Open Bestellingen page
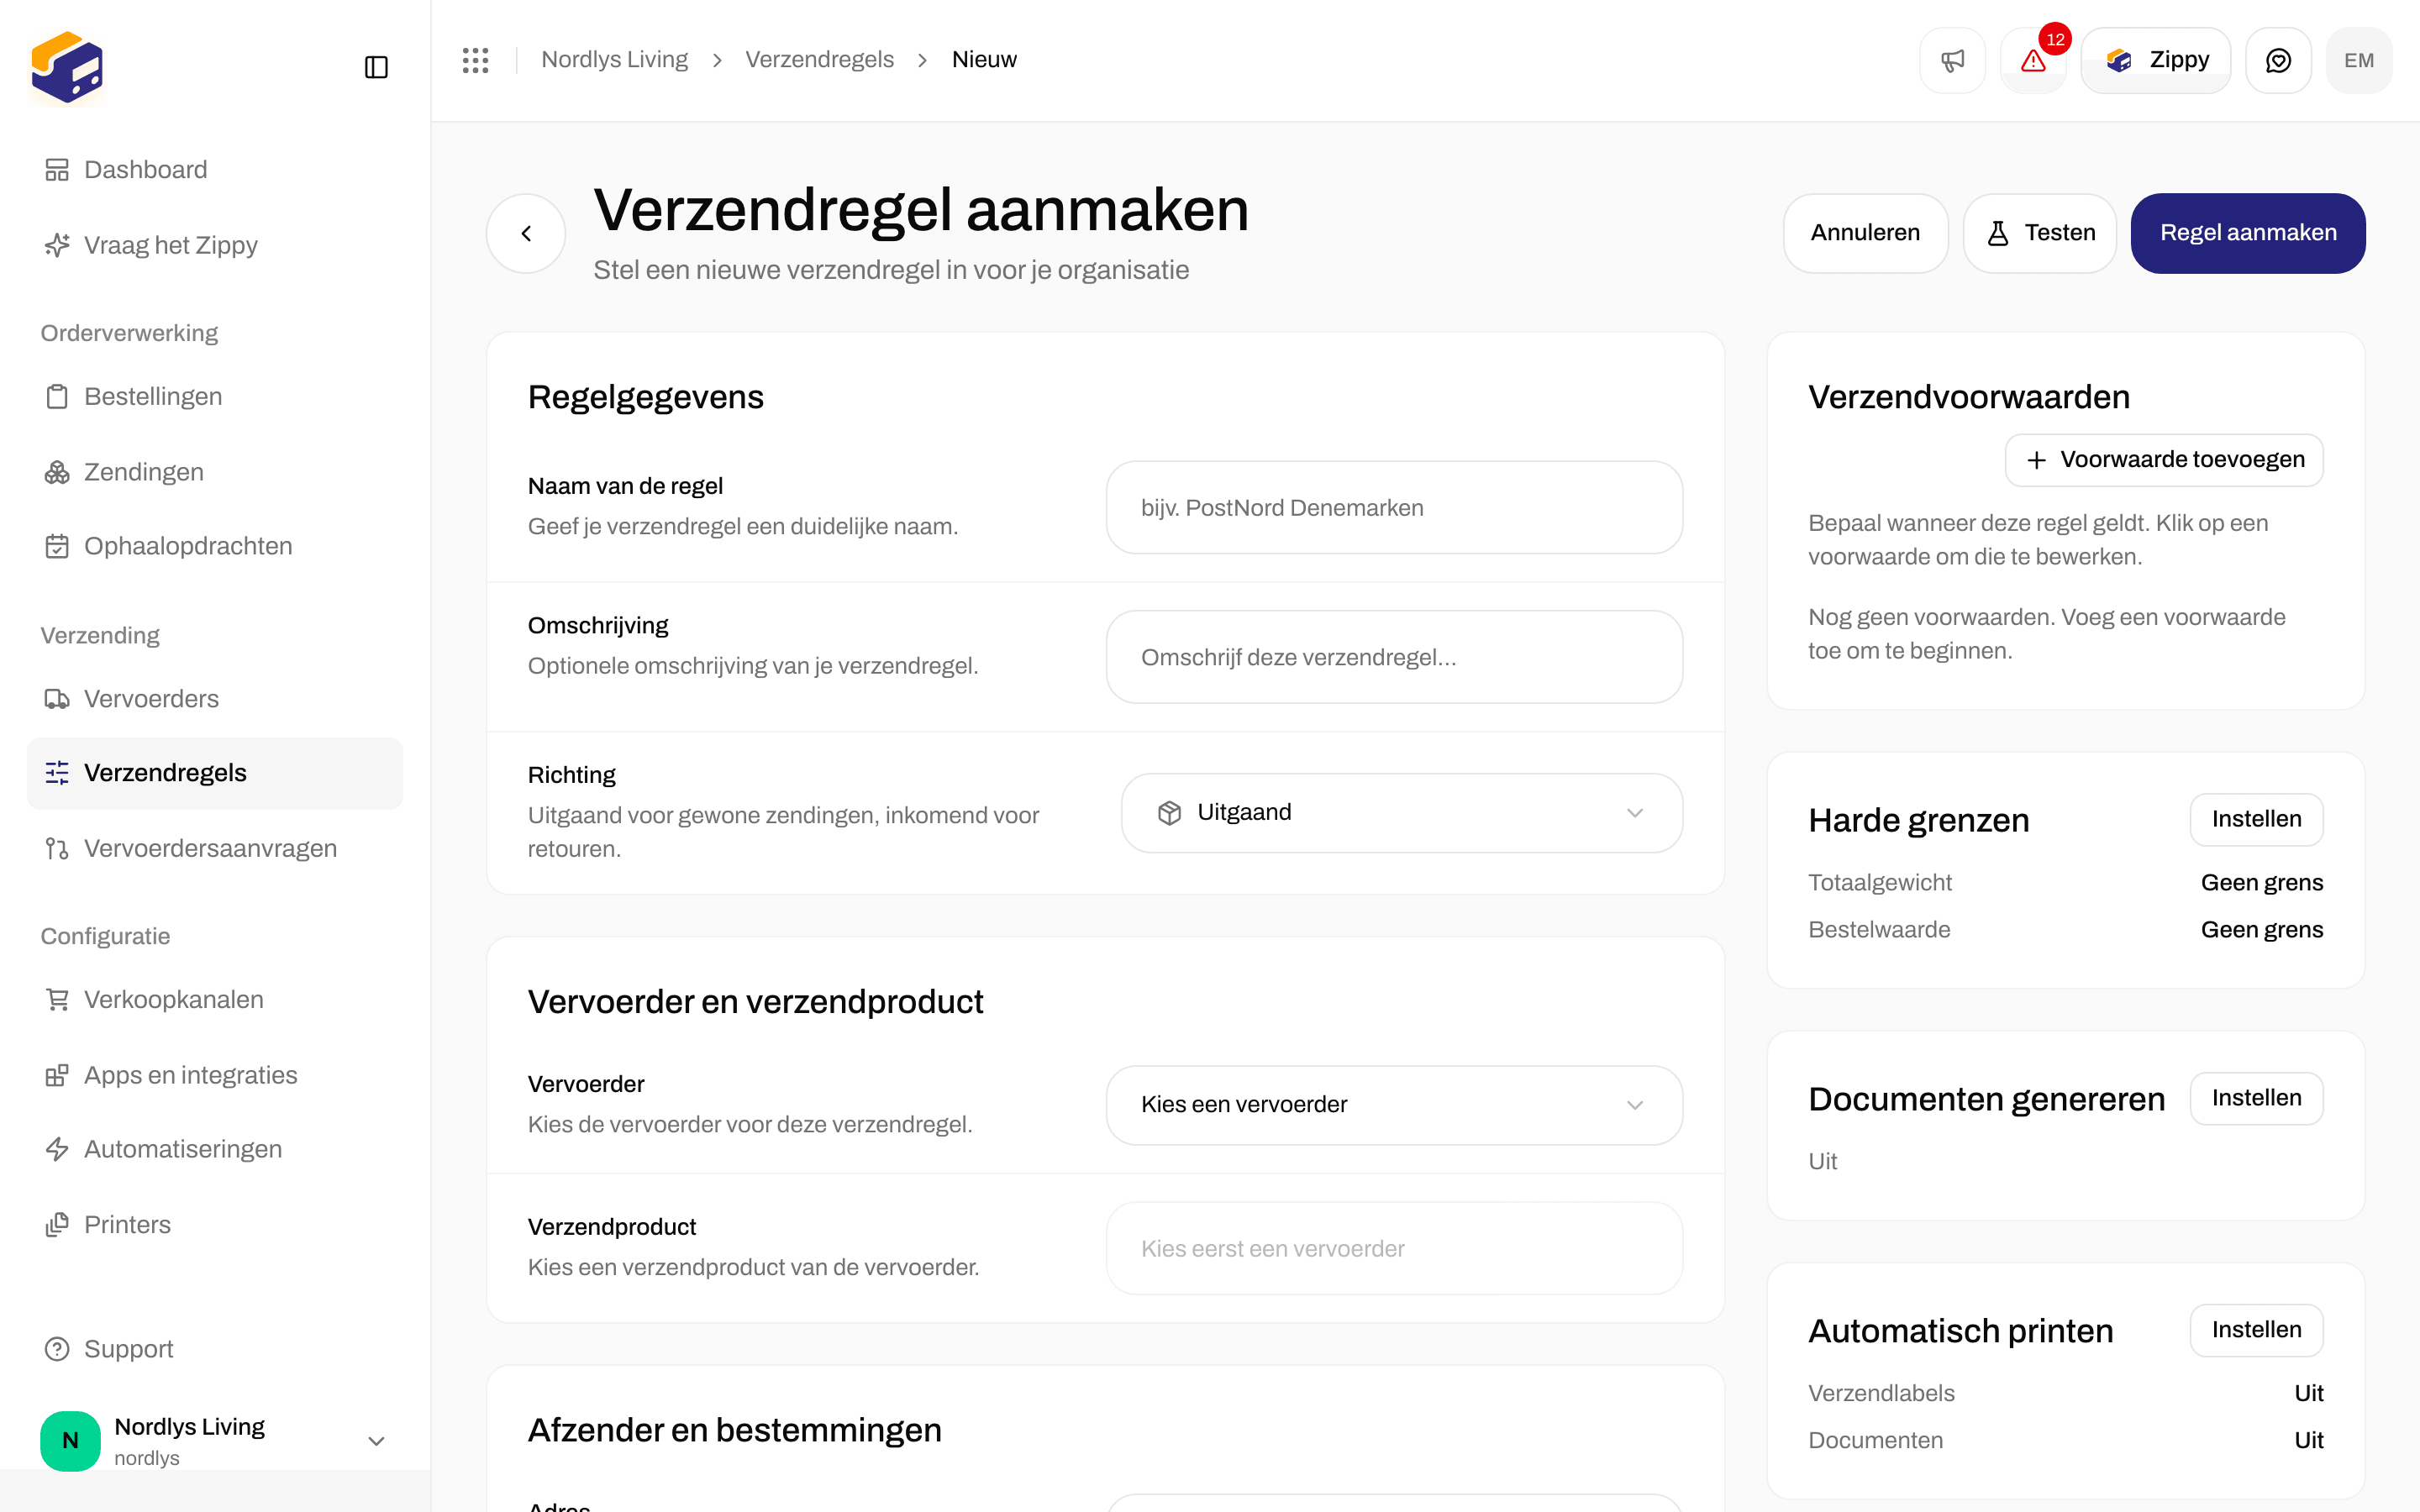 click(x=215, y=397)
